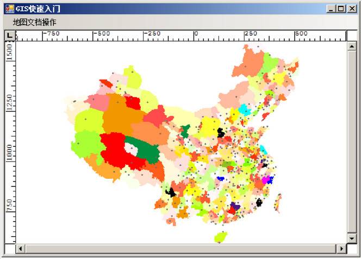Click the 750 mark on vertical ruler

(x=9, y=205)
